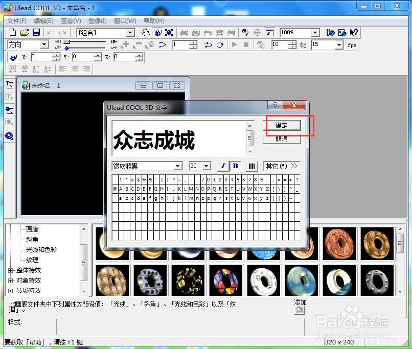Click the align right icon
Viewport: 412px width, 349px height.
tap(86, 69)
